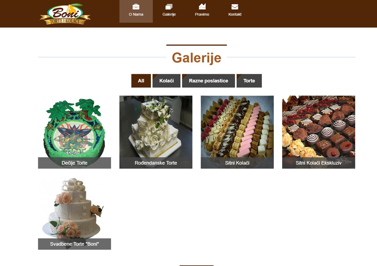This screenshot has width=377, height=266.
Task: Click the Rođendanske Torte caption label
Action: (x=156, y=163)
